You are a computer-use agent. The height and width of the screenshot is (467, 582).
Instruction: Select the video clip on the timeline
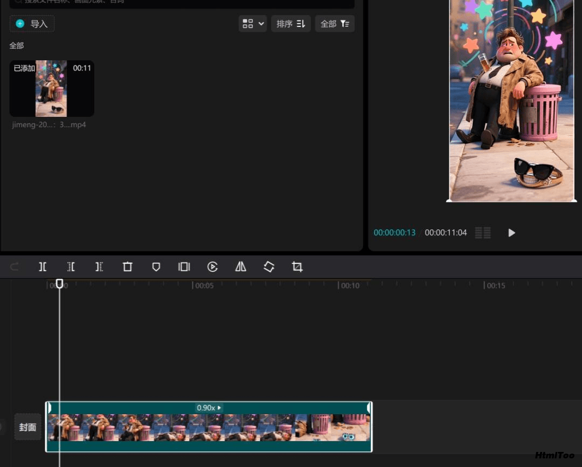209,427
